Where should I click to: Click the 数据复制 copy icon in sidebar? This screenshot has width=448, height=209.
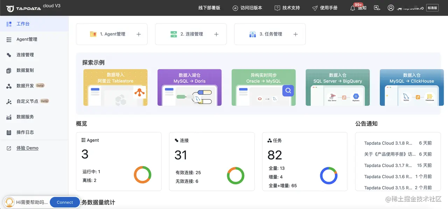9,70
